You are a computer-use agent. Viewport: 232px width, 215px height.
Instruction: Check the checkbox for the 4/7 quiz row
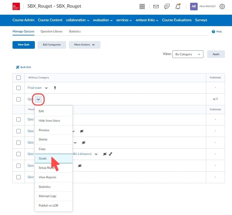19,99
